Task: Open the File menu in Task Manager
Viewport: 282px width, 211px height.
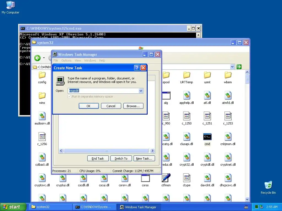Action: coord(56,60)
